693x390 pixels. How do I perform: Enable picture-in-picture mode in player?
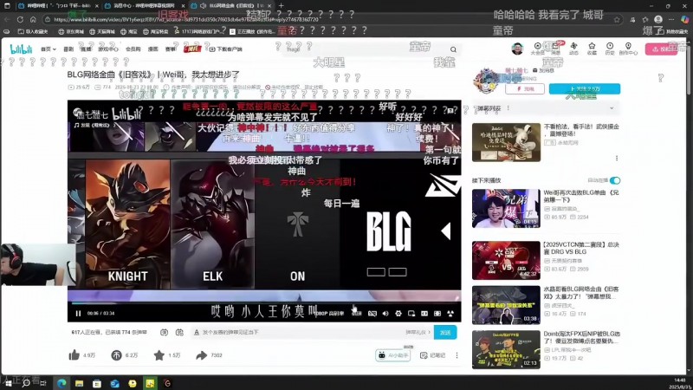pyautogui.click(x=411, y=314)
